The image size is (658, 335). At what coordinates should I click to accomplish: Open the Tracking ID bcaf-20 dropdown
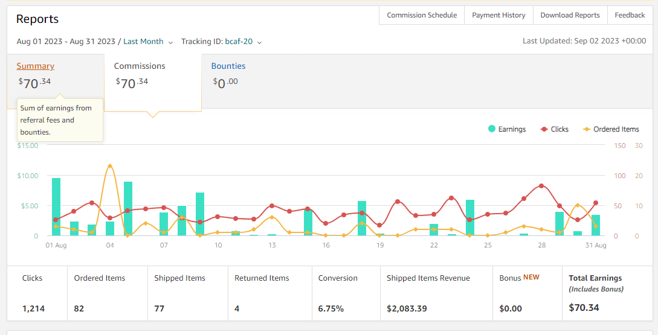(x=222, y=42)
